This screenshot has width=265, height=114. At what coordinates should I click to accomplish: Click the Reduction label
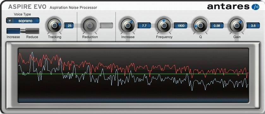(x=90, y=37)
